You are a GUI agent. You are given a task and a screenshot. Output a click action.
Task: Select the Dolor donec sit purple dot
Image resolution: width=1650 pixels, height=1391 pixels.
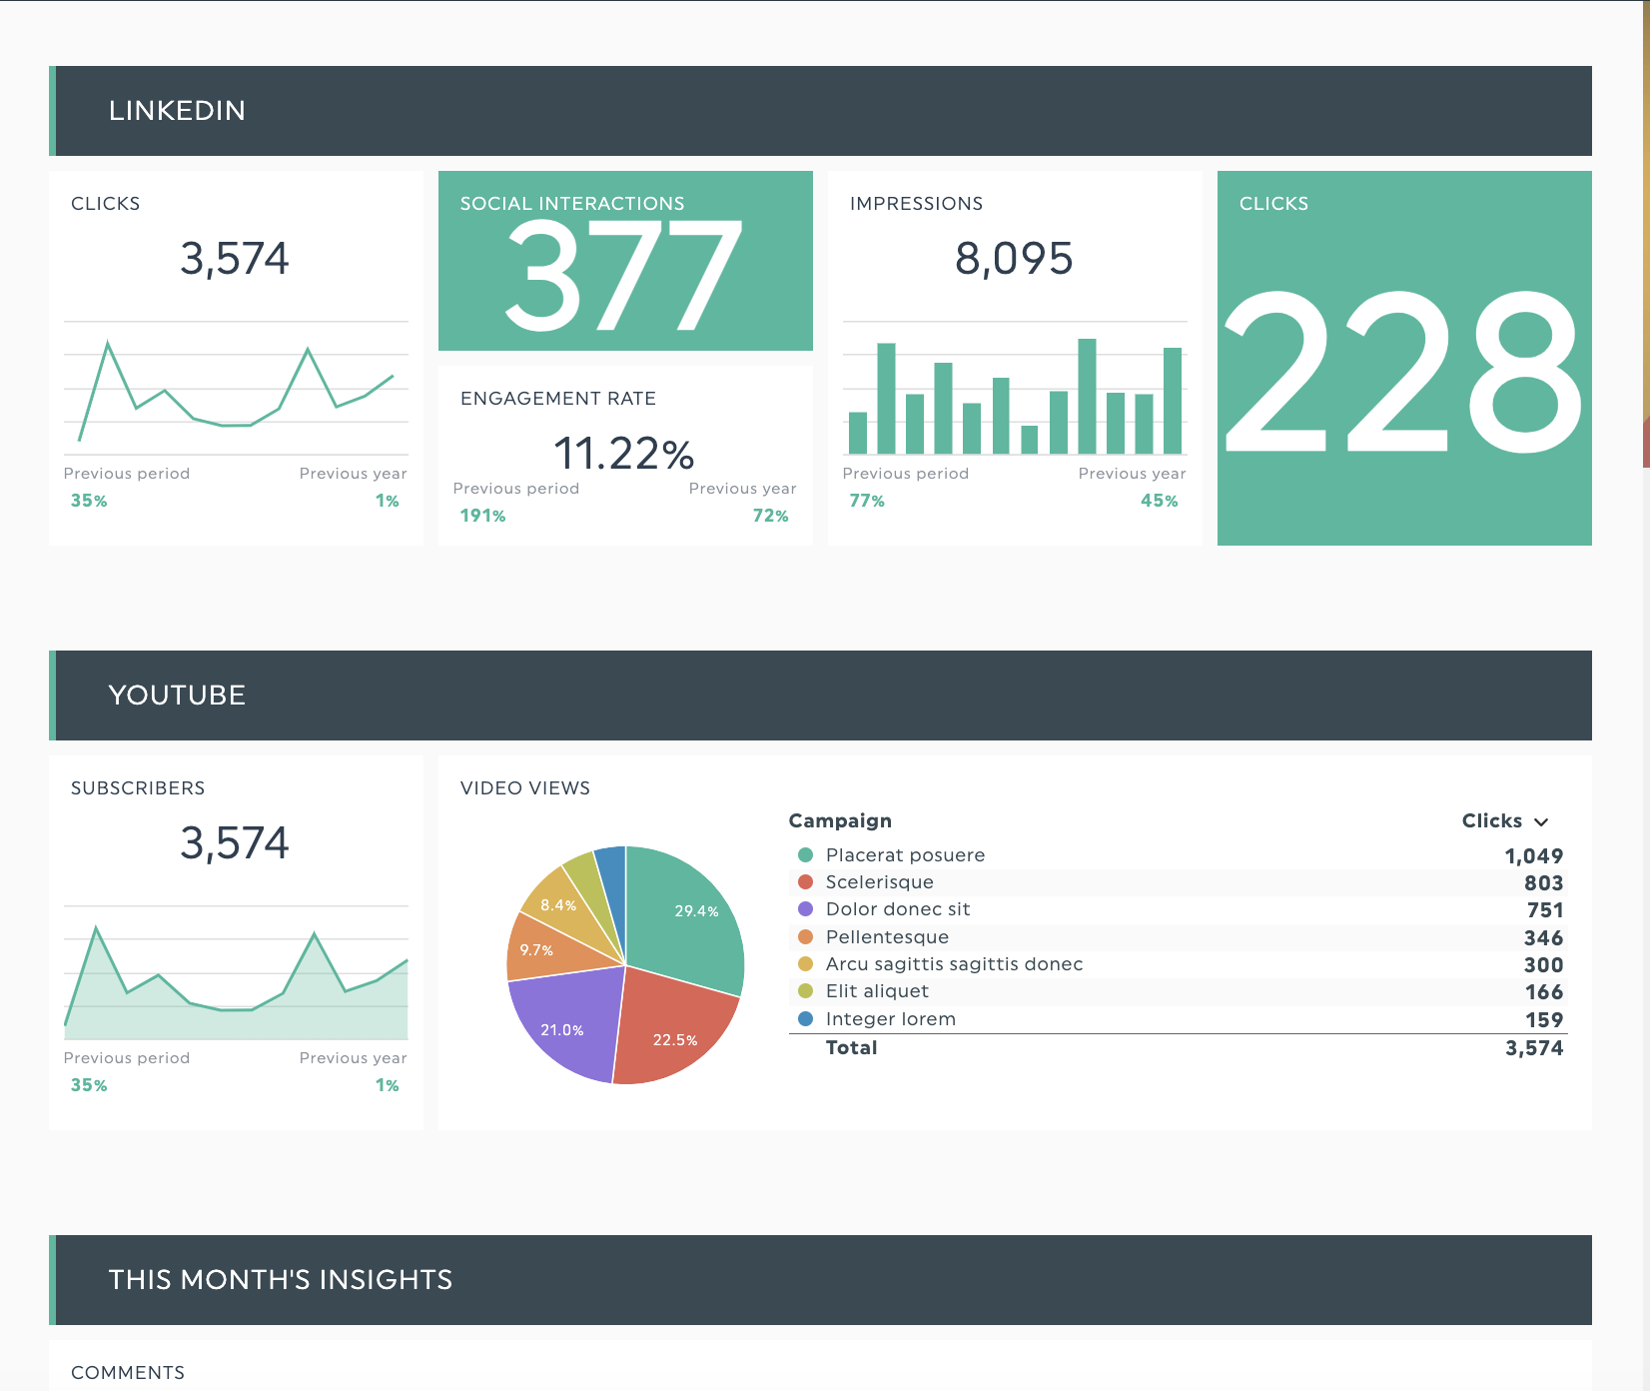pos(805,909)
